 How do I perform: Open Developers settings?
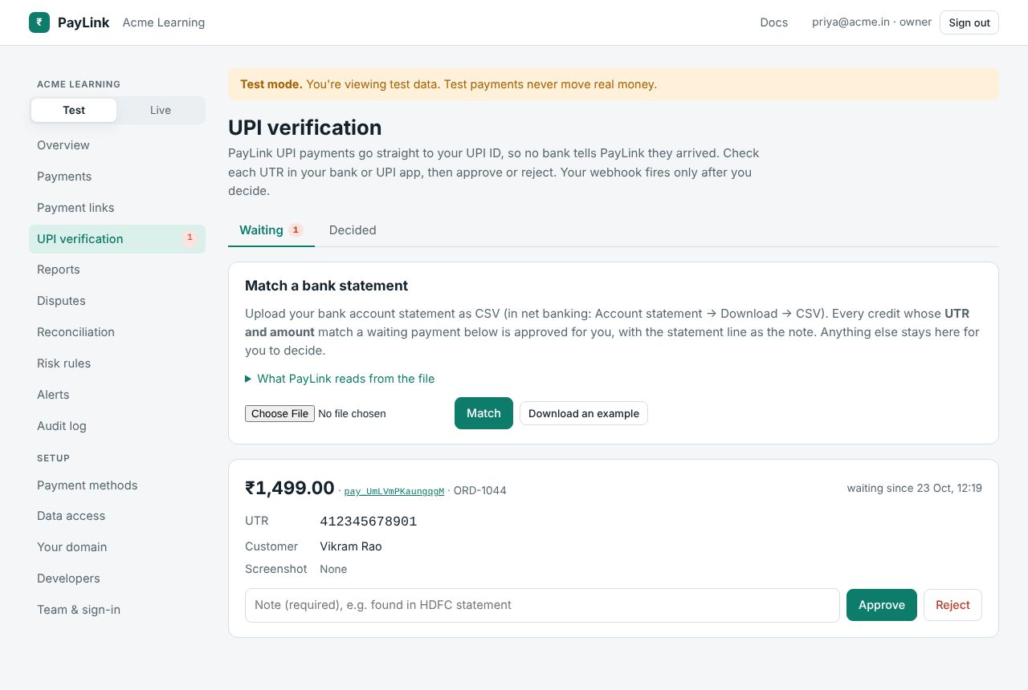(x=117, y=578)
